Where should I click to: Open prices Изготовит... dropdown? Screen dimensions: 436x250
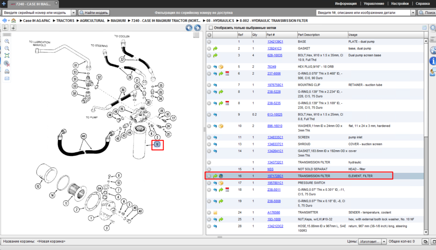pos(384,242)
